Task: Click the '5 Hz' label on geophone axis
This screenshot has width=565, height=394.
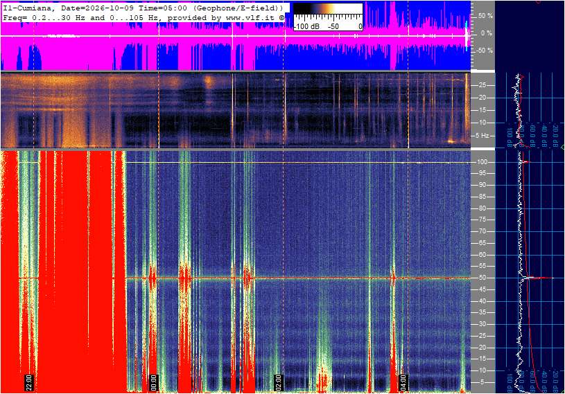Action: click(x=483, y=136)
